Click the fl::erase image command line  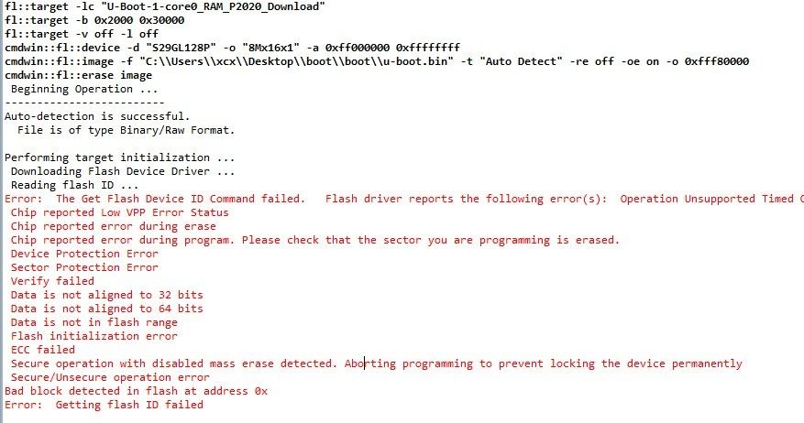click(78, 75)
